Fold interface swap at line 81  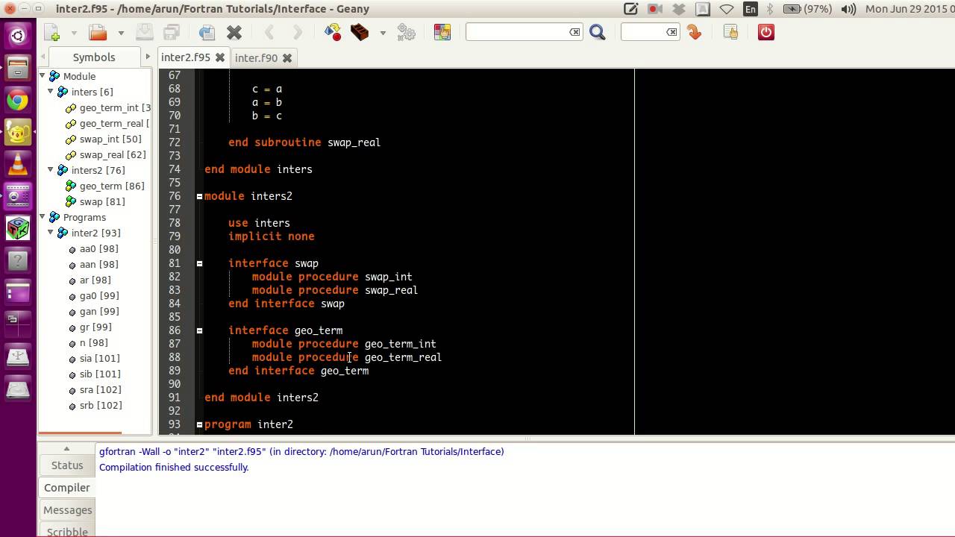199,263
